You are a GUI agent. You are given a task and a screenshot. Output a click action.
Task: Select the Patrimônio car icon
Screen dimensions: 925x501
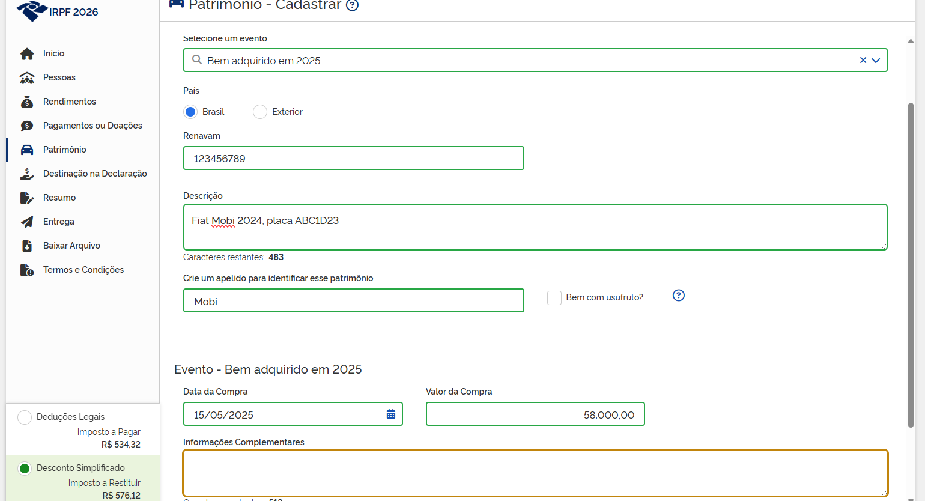tap(27, 150)
